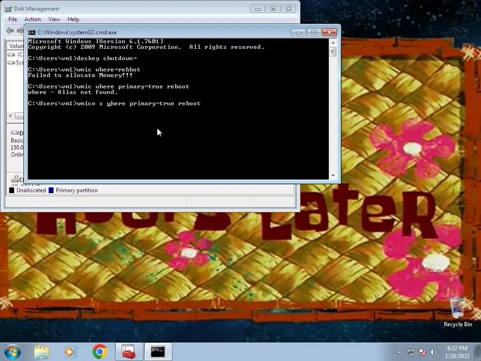481x361 pixels.
Task: Open the Help menu in Disk Management
Action: point(73,19)
